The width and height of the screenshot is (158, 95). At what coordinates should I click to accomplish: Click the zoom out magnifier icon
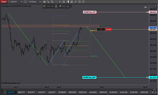(56, 2)
